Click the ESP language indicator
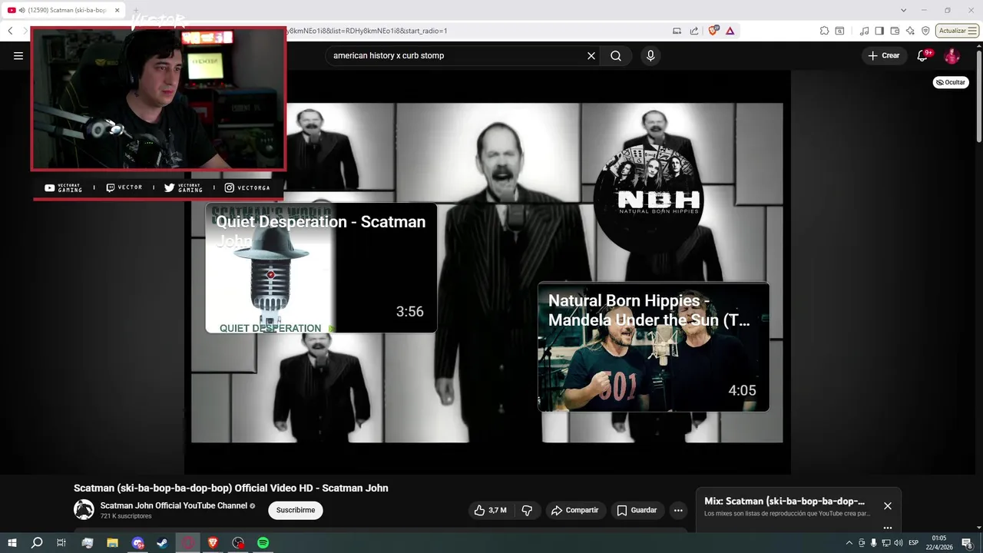983x553 pixels. (914, 543)
